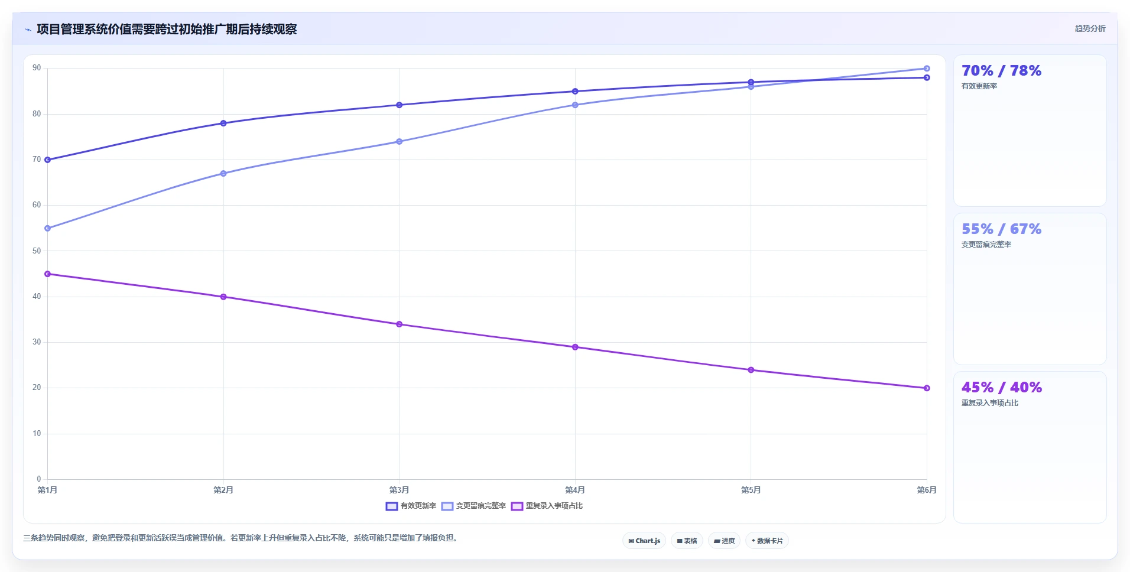This screenshot has width=1130, height=572.
Task: Click the 有效更新率 point at 第5月 (87)
Action: tap(751, 82)
